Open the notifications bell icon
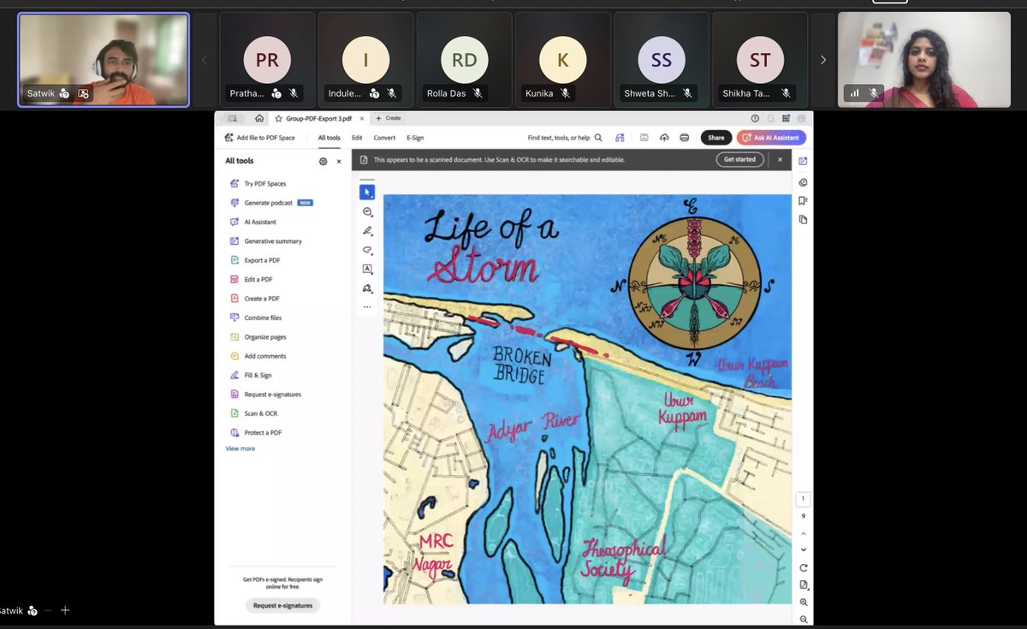 pyautogui.click(x=770, y=118)
